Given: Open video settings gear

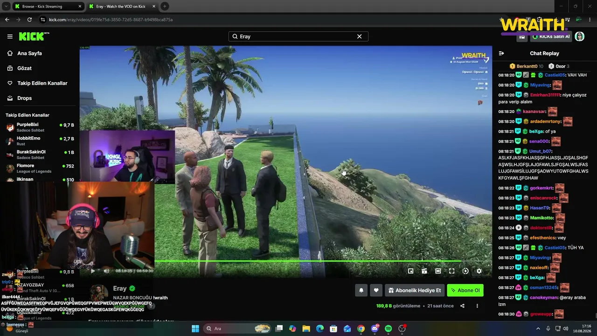Looking at the screenshot, I should click(x=479, y=271).
